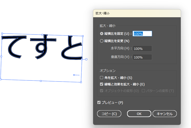Screen dimensions: 191x128
Task: Click the 垂直方向 (V) percentage field
Action: pos(142,57)
